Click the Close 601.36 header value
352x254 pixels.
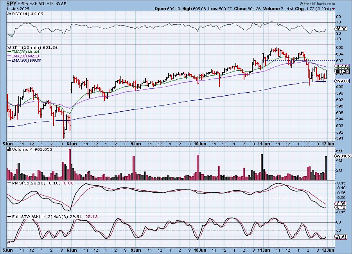(247, 9)
